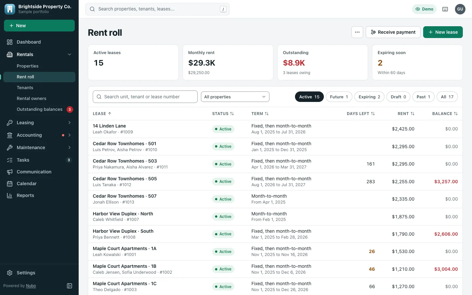Sort the table by Status column
Viewport: 472px width, 295px height.
pos(223,114)
